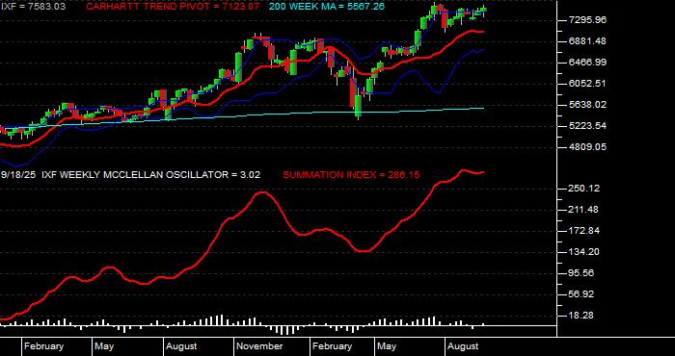Click the November label on the time axis
This screenshot has width=675, height=356.
tap(260, 346)
